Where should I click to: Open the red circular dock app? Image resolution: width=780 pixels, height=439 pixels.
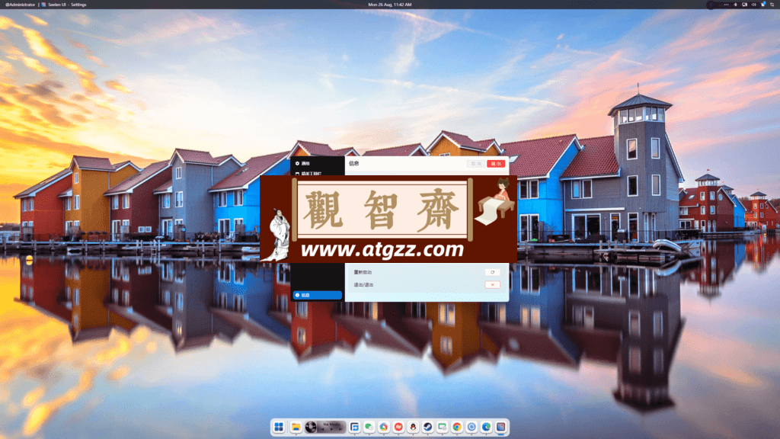[398, 427]
